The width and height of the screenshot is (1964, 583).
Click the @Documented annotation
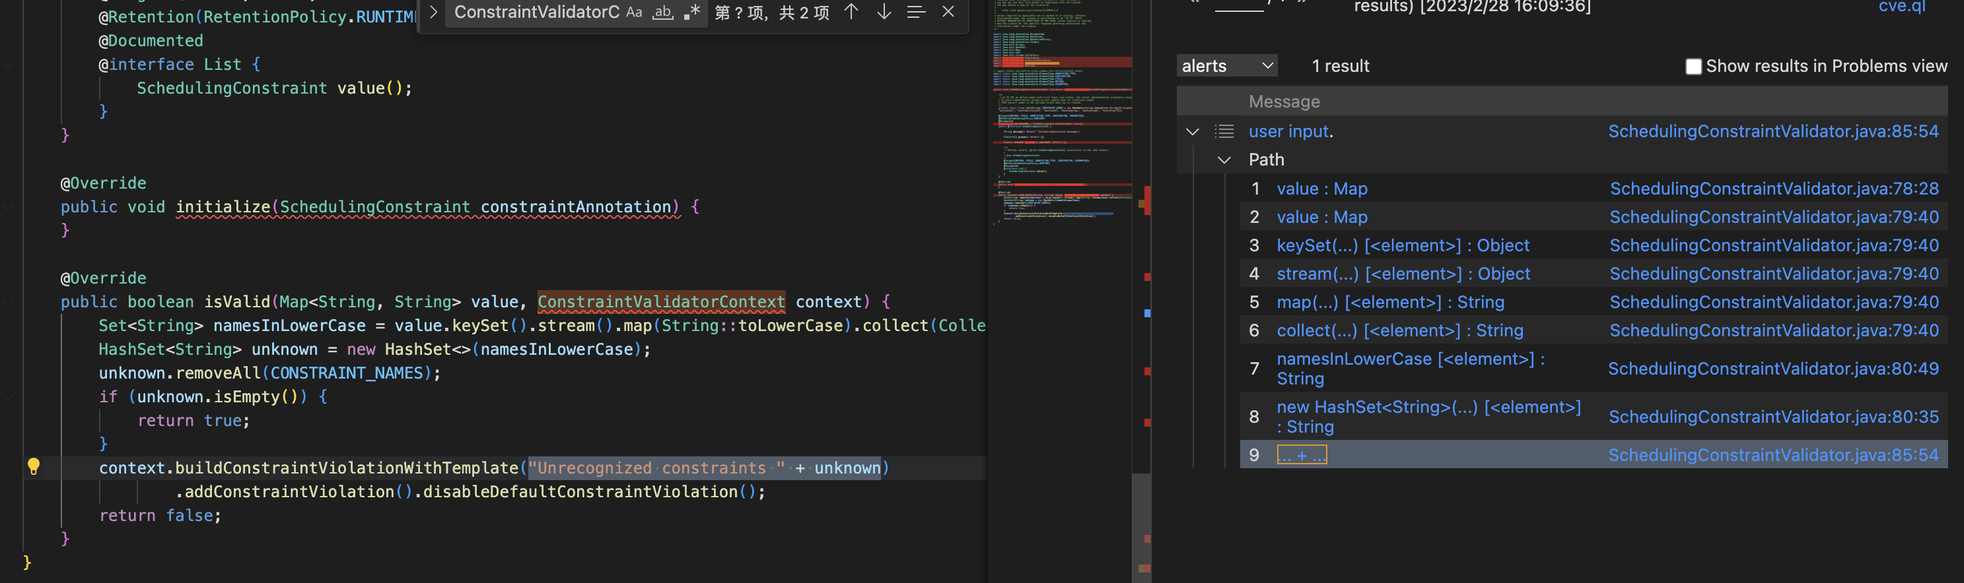pos(151,40)
